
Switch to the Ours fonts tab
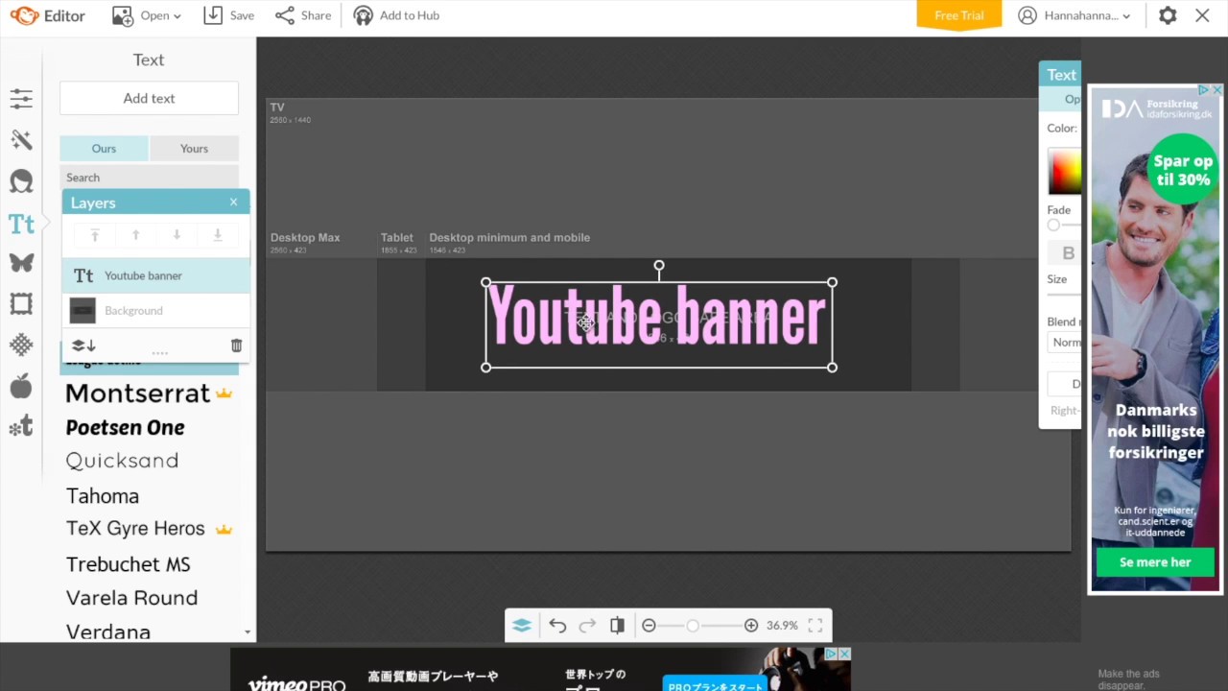(104, 148)
